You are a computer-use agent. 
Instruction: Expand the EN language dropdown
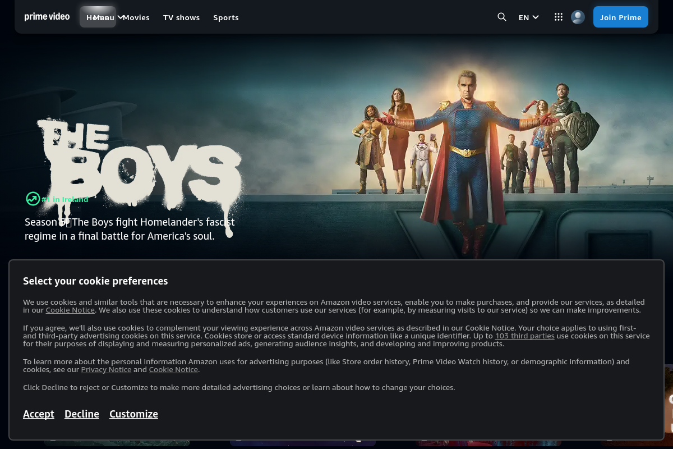coord(528,17)
